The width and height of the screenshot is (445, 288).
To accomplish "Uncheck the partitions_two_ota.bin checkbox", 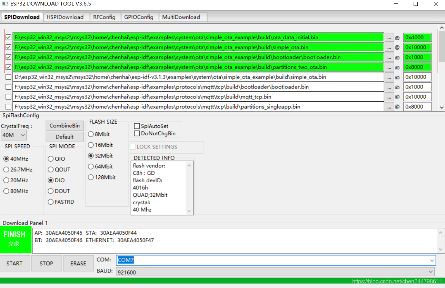I will [8, 67].
